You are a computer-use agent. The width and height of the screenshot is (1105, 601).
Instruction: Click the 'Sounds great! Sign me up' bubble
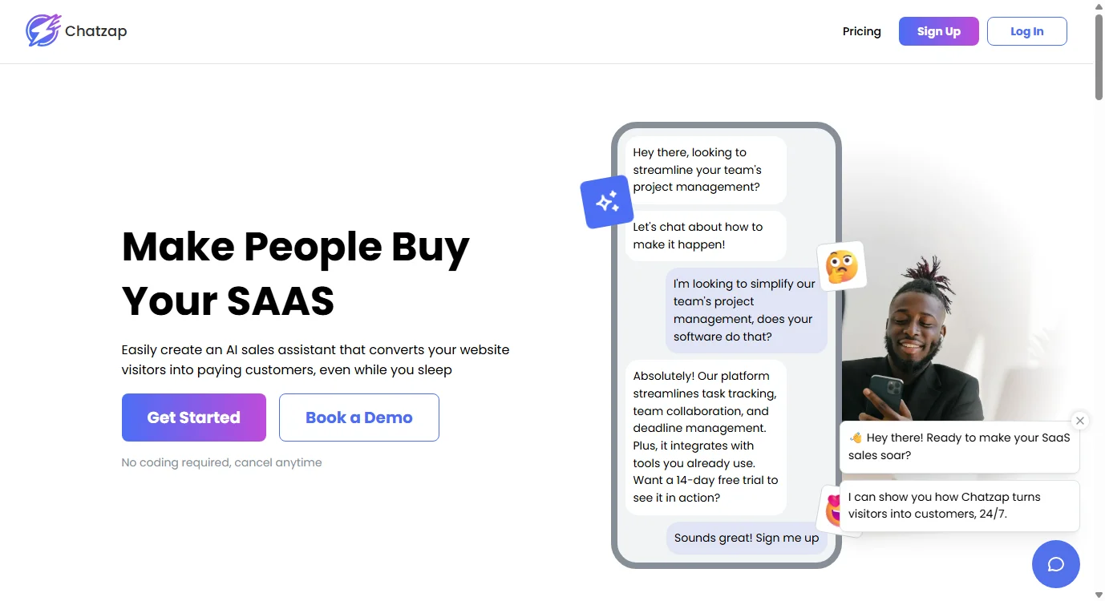click(x=746, y=538)
